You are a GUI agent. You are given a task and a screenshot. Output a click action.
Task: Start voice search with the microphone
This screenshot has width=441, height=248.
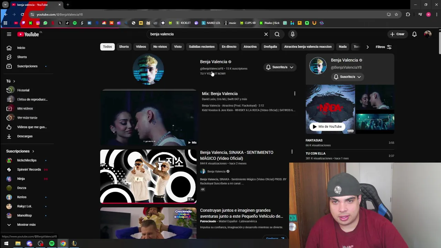293,34
